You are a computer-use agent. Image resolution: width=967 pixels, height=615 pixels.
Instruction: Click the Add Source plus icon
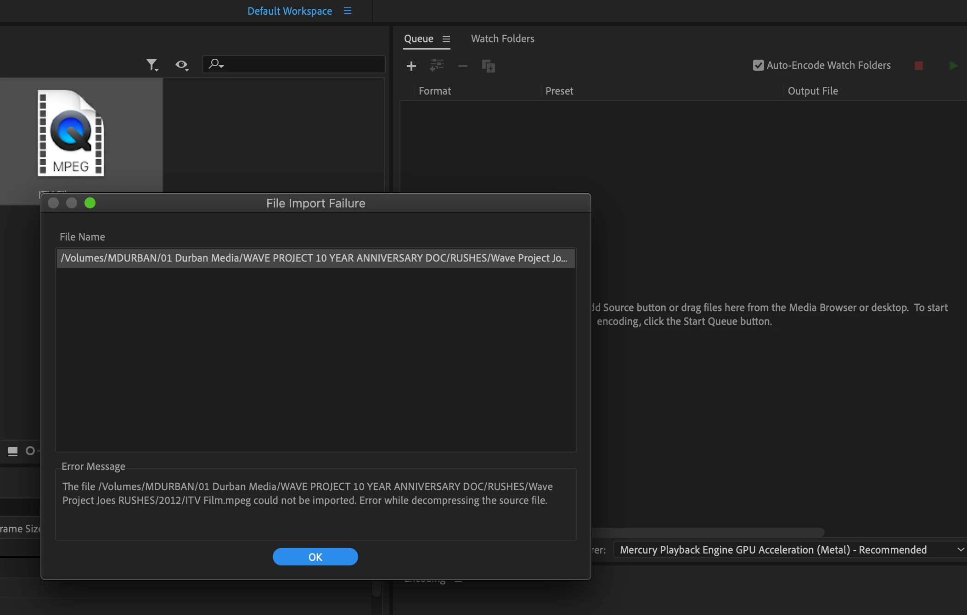tap(411, 66)
